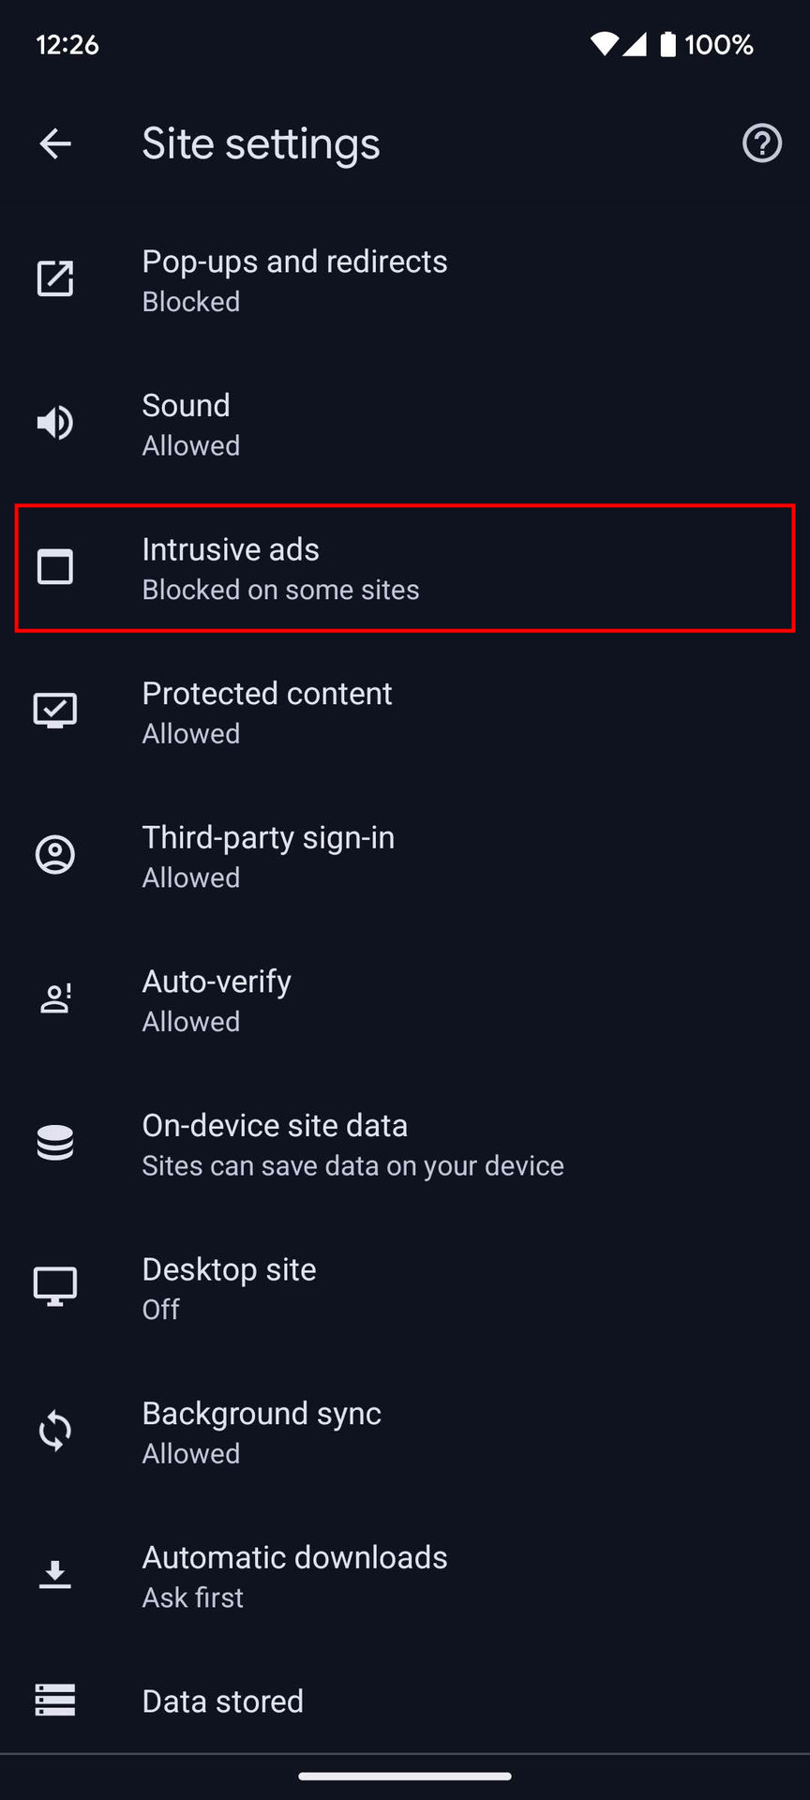This screenshot has height=1800, width=810.
Task: Tap the Intrusive ads window icon
Action: click(x=55, y=567)
